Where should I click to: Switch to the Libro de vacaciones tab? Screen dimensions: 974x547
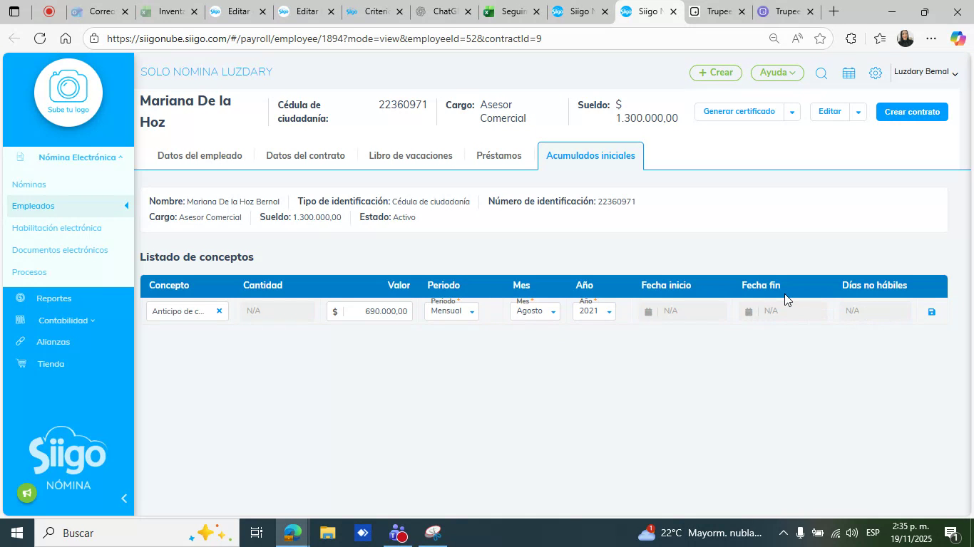(411, 155)
